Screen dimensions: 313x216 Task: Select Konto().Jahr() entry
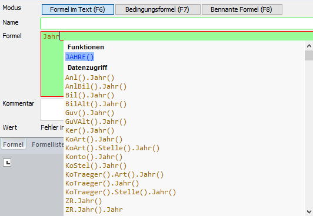(x=94, y=157)
